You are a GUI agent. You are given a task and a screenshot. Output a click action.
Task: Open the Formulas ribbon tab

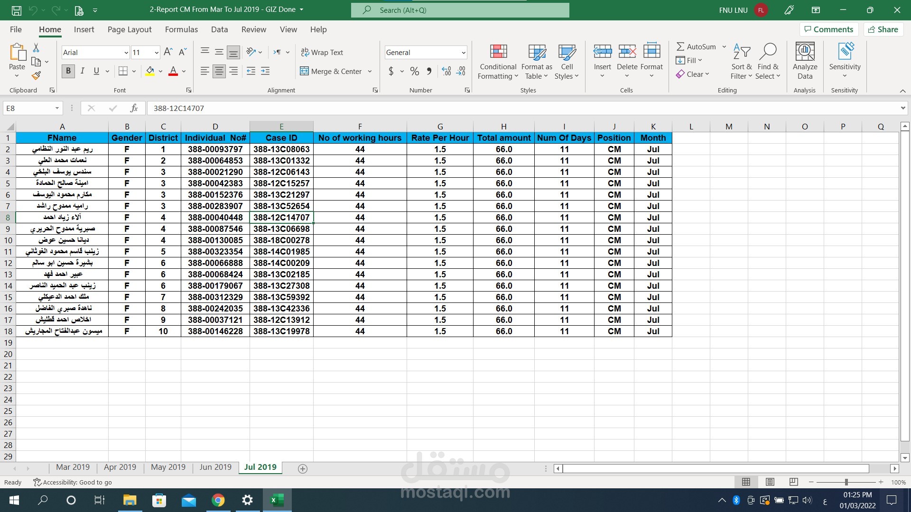click(181, 29)
